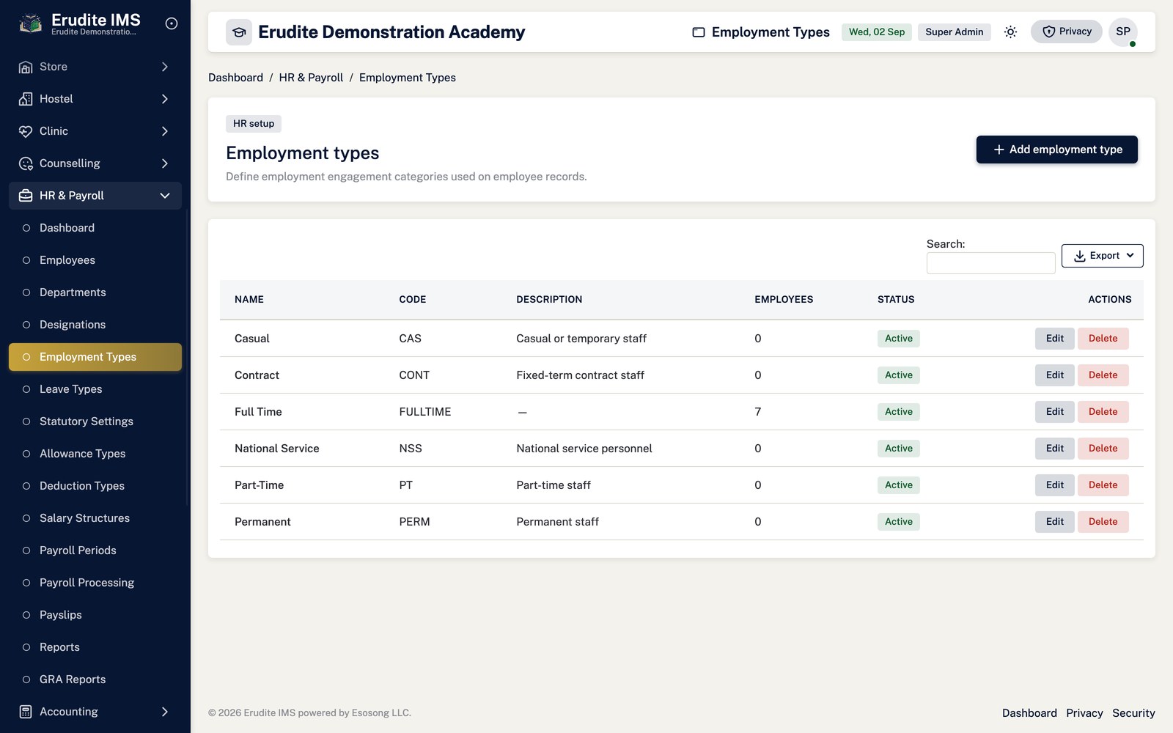
Task: Open Employees in the sidebar
Action: (x=95, y=260)
